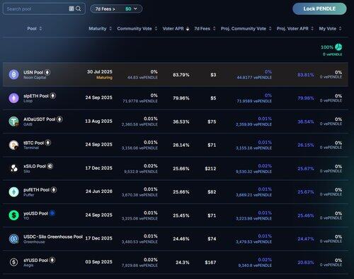Click the Ethereum chain badge beside slpETH Pool

[53, 96]
